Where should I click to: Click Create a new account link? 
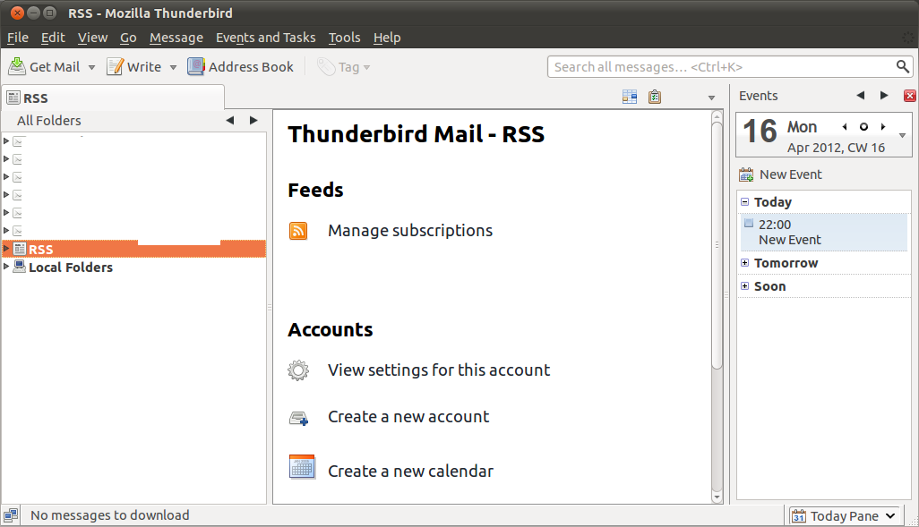point(408,417)
